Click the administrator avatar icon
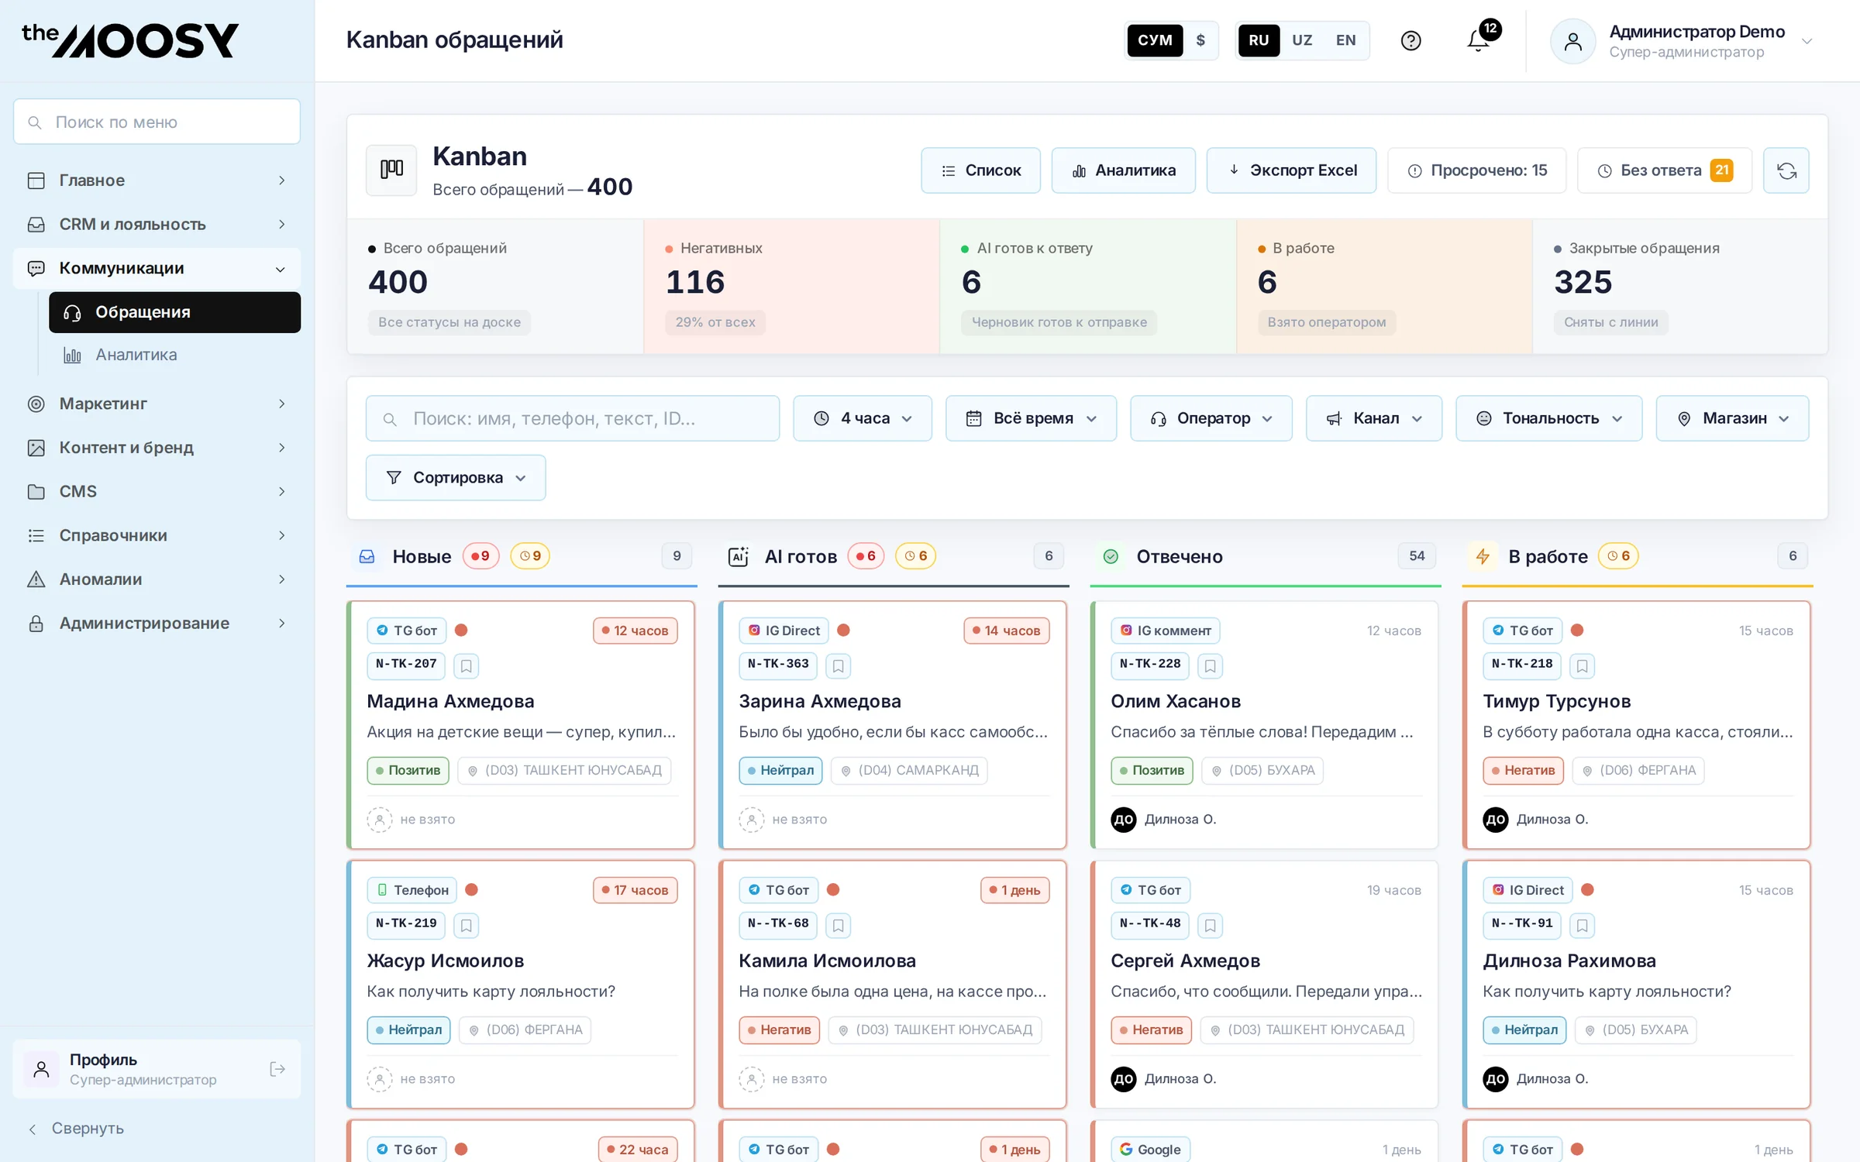 pyautogui.click(x=1572, y=41)
